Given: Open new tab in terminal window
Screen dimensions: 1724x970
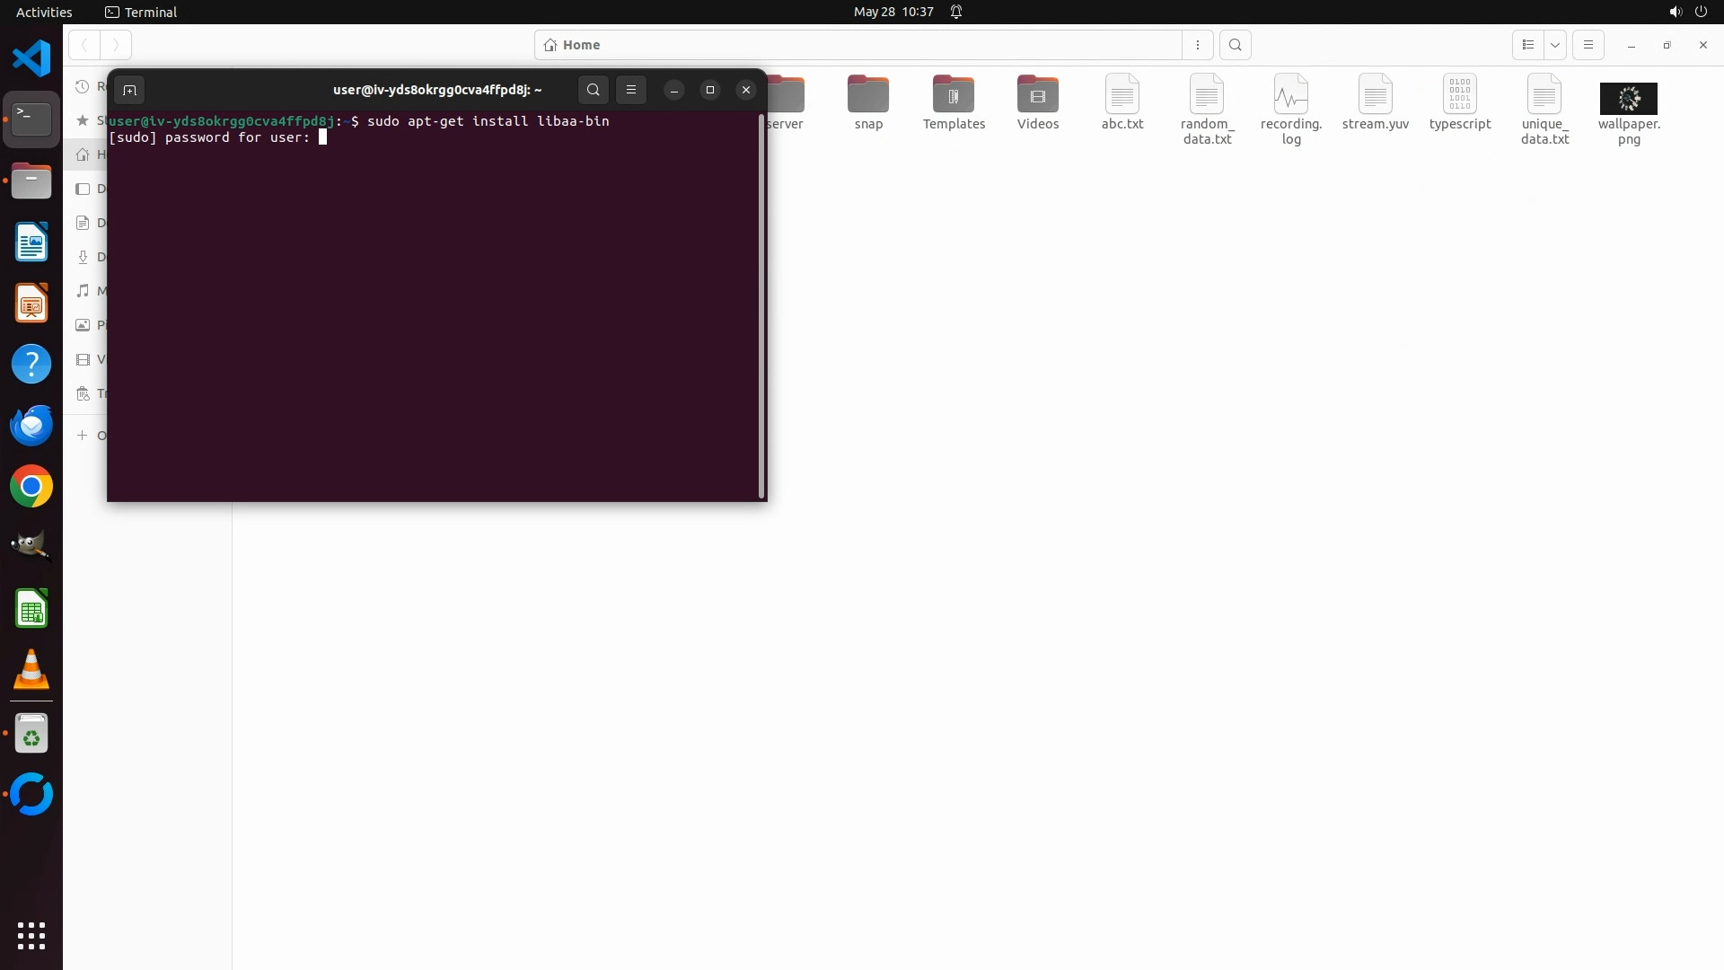Looking at the screenshot, I should click(129, 90).
